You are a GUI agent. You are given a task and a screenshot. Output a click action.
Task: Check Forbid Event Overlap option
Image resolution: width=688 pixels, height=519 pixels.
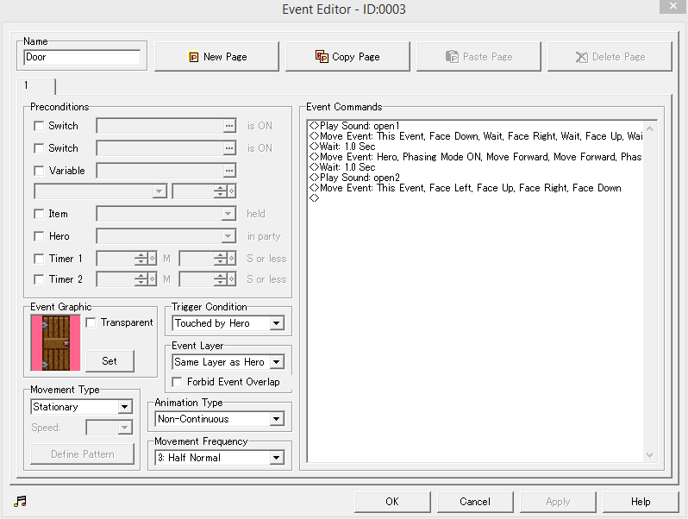coord(178,382)
